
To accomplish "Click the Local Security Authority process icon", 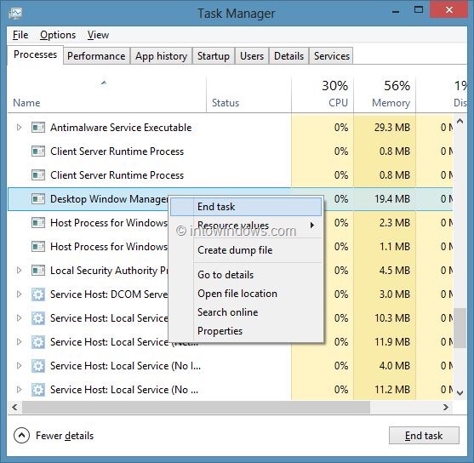I will (x=38, y=271).
